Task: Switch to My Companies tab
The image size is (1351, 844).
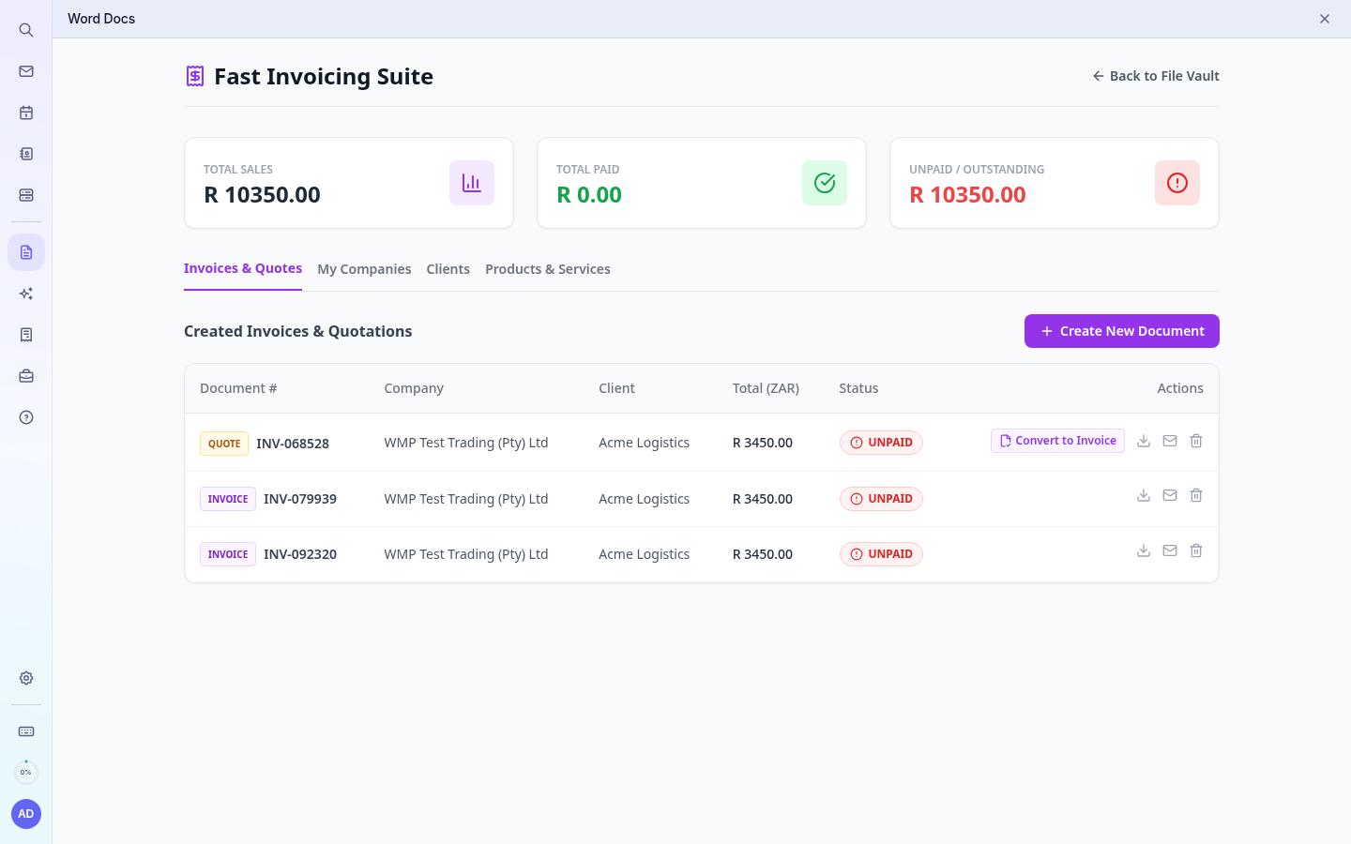Action: 364,269
